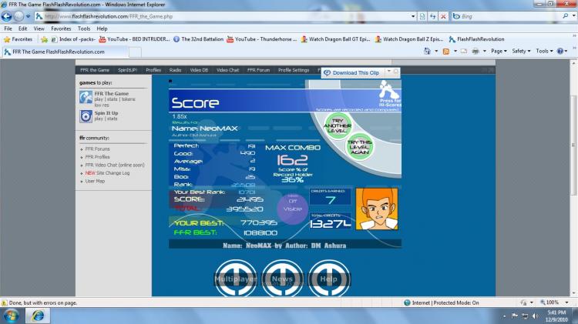The image size is (578, 324).
Task: Open the Print dropdown arrow
Action: click(485, 51)
